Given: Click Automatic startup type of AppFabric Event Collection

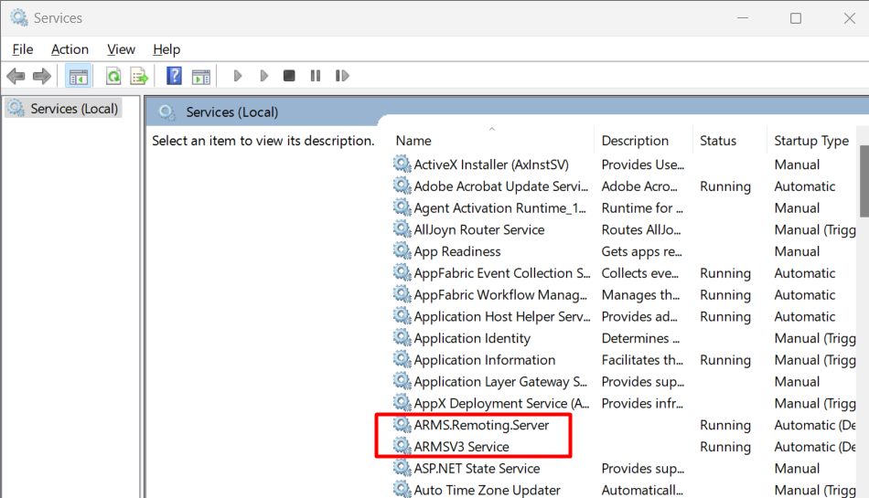Looking at the screenshot, I should coord(805,273).
